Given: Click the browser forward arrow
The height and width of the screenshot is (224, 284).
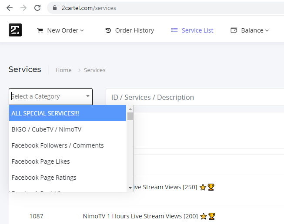Looking at the screenshot, I should coord(23,8).
